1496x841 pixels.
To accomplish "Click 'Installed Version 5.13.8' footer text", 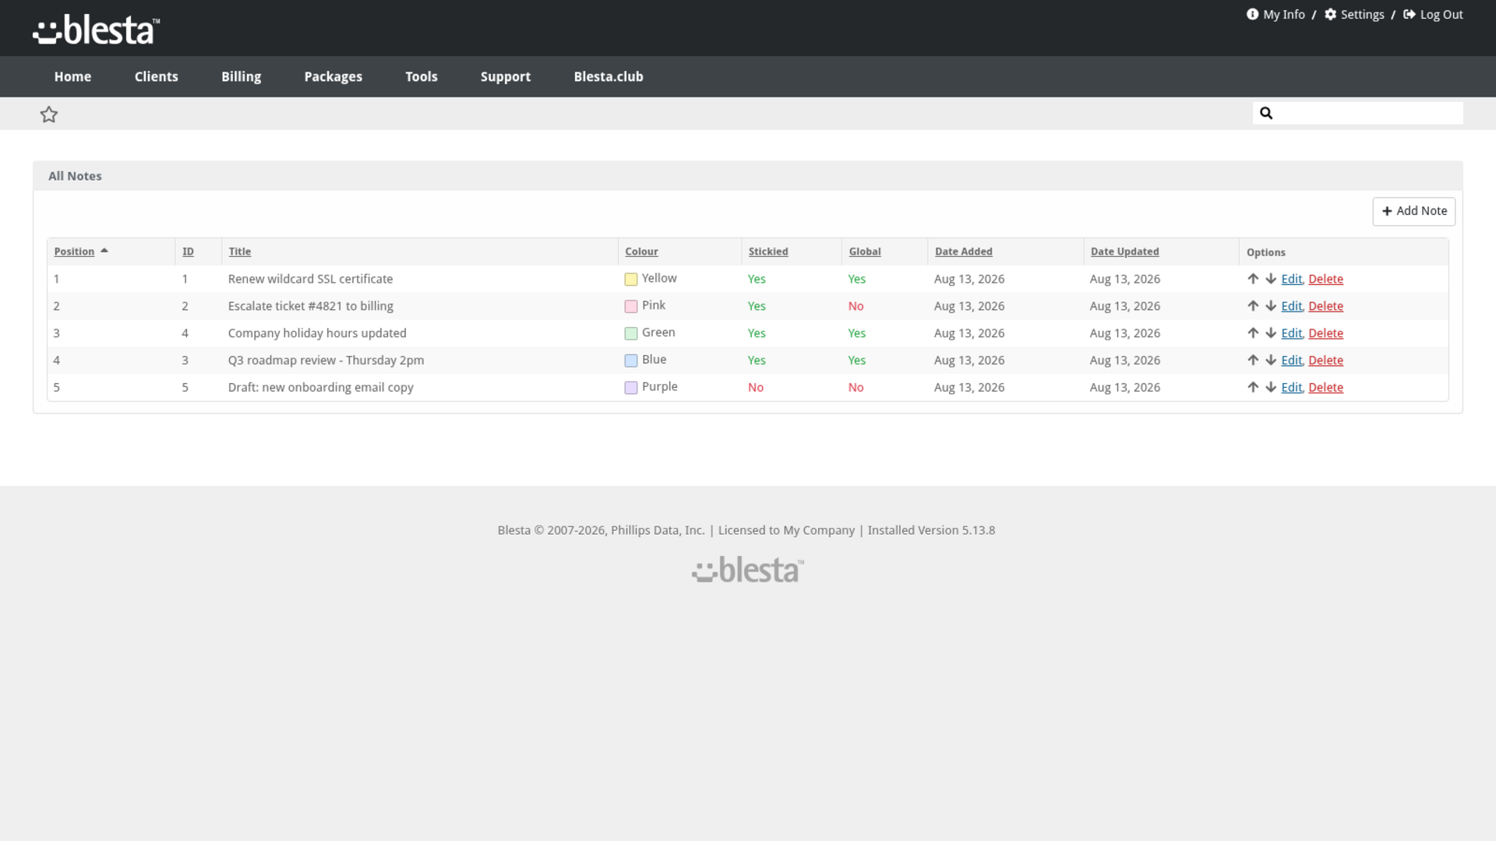I will (x=931, y=530).
